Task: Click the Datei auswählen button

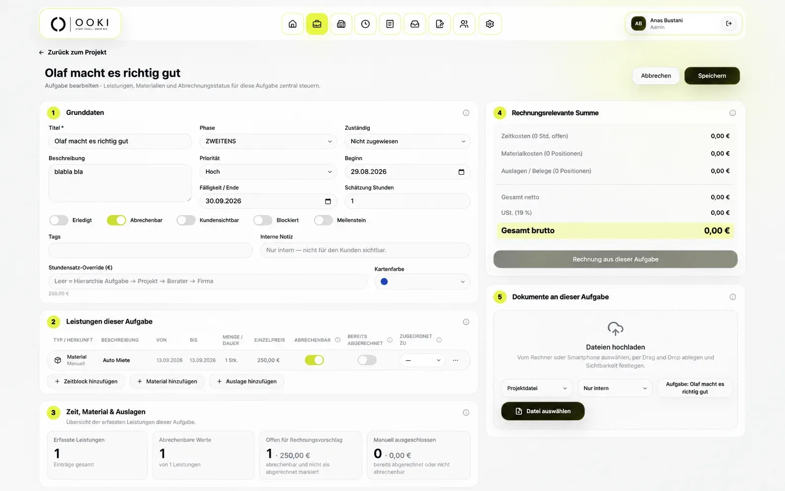Action: pos(543,411)
